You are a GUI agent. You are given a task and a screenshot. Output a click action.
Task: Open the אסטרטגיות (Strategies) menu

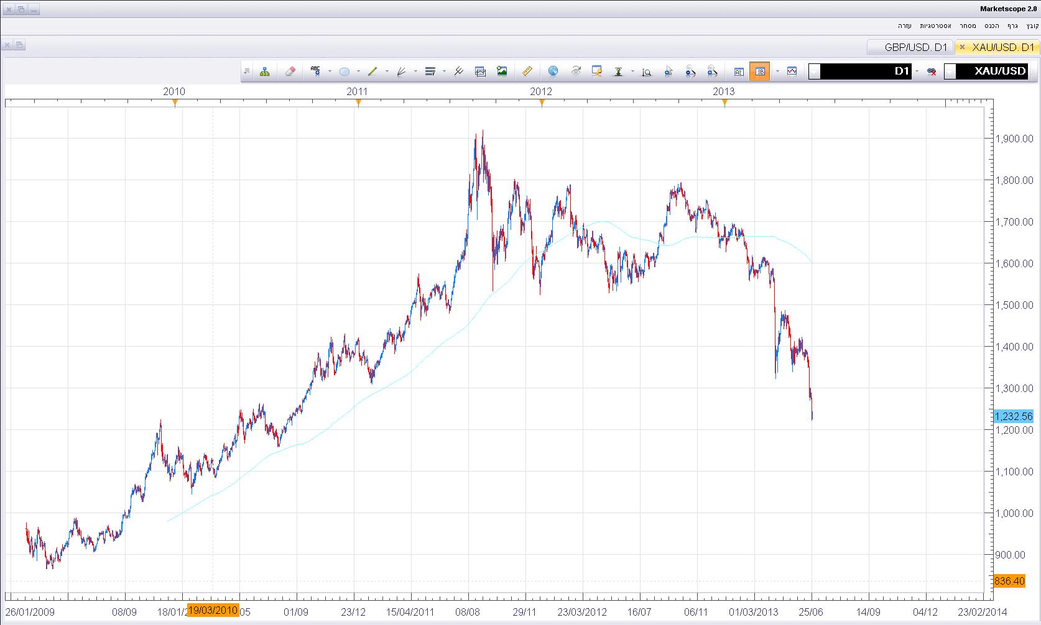click(x=935, y=25)
